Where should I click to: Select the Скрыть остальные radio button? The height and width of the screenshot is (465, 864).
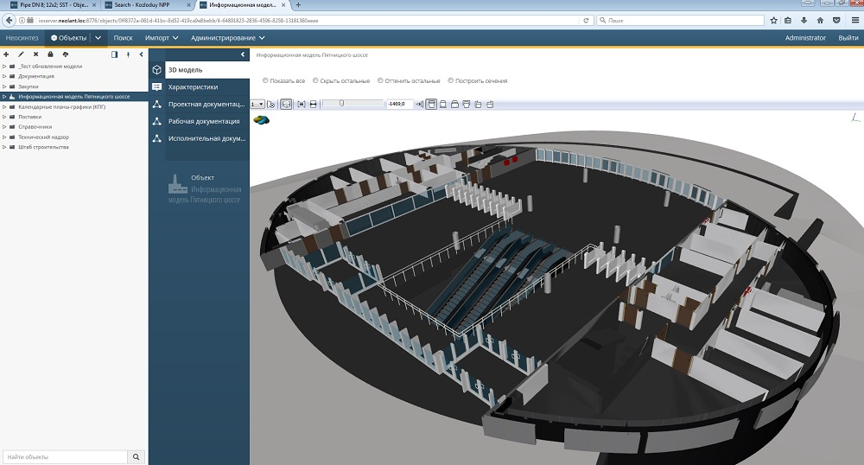click(x=315, y=80)
